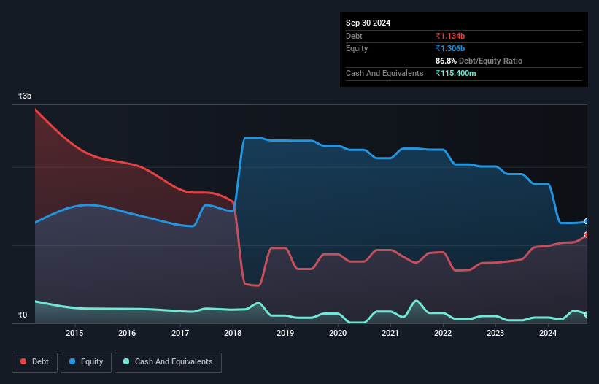
Task: Click the 2023 x-axis label
Action: click(x=495, y=333)
